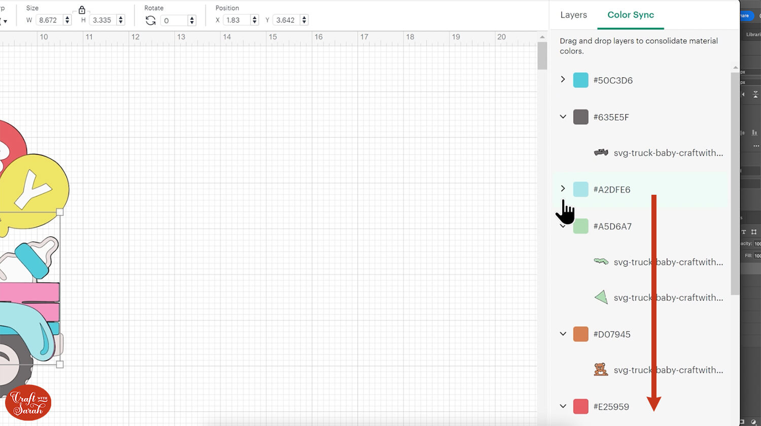The height and width of the screenshot is (426, 761).
Task: Click the Height stepper arrows
Action: click(121, 20)
